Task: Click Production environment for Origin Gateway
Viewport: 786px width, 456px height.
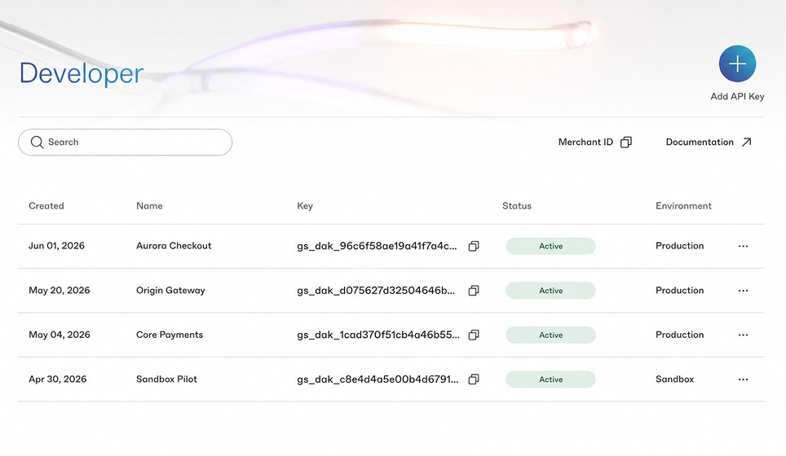Action: point(680,291)
